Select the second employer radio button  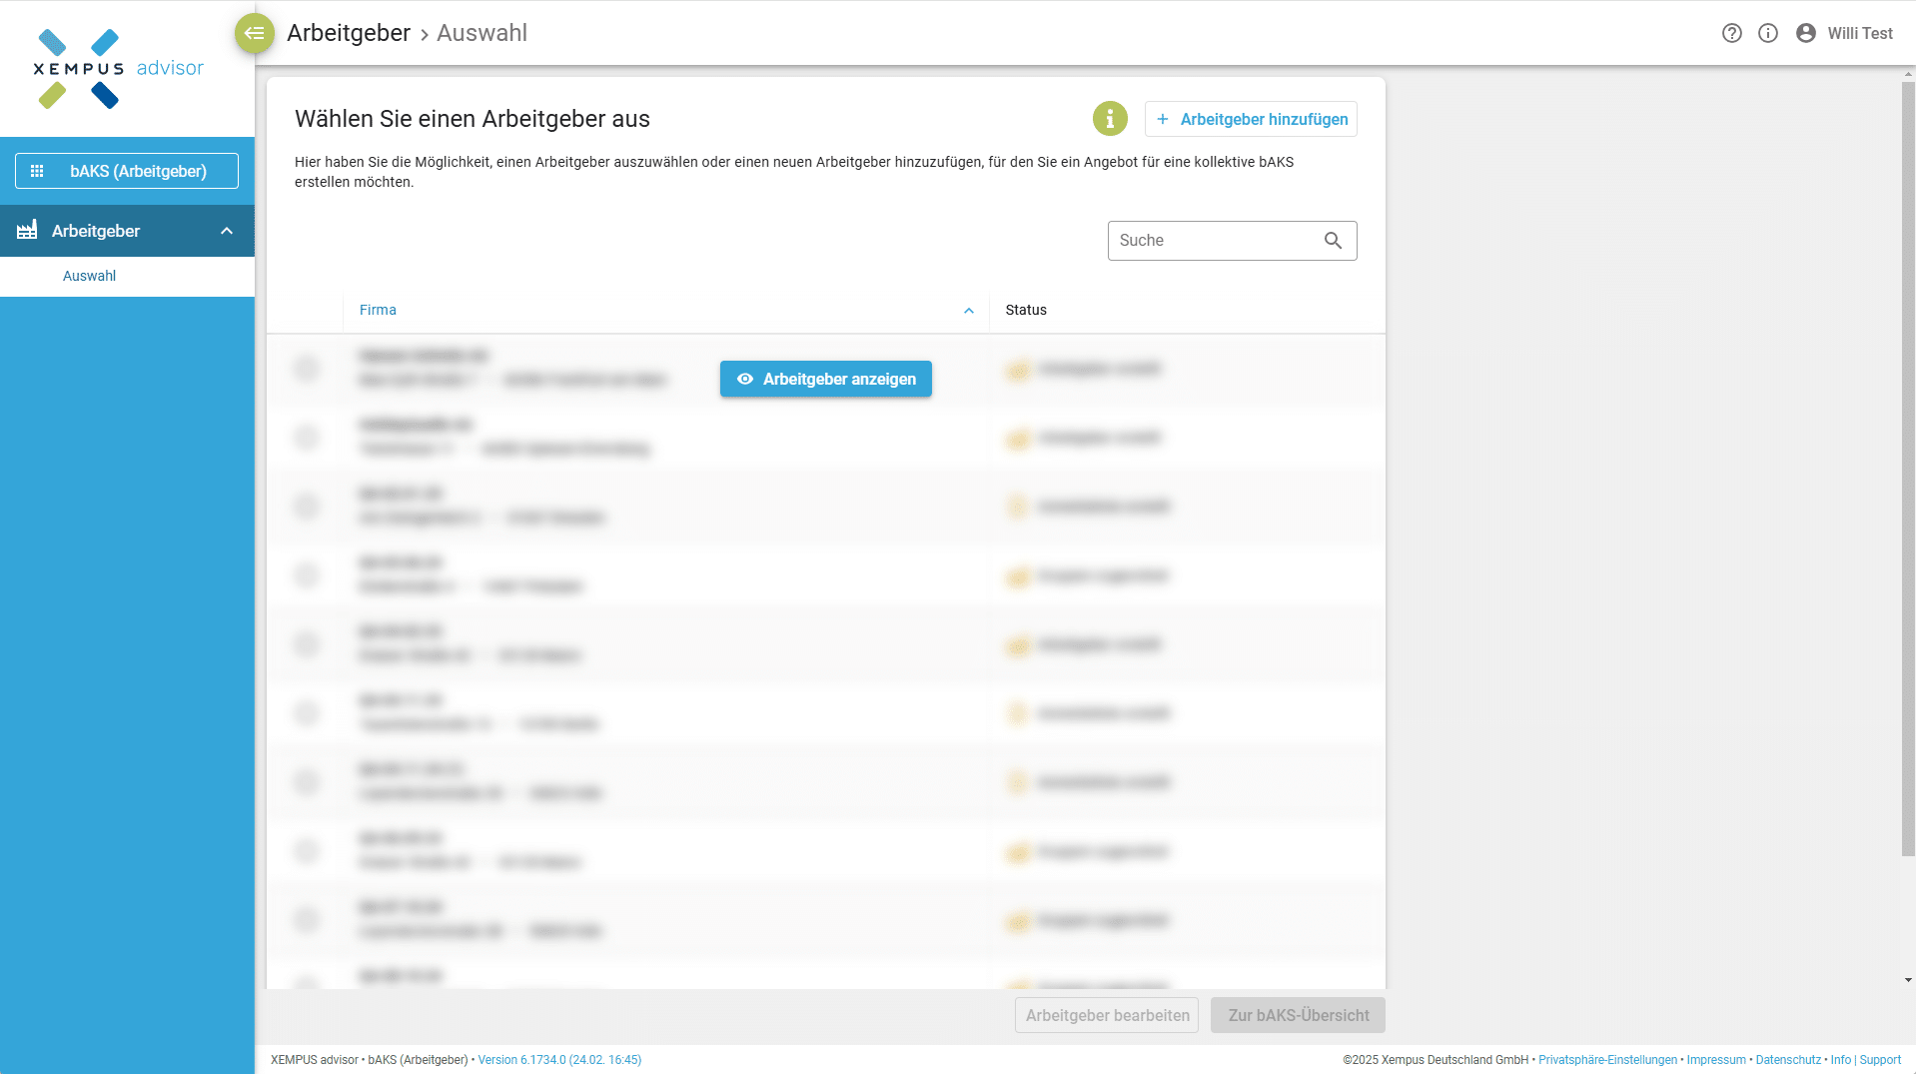point(307,438)
